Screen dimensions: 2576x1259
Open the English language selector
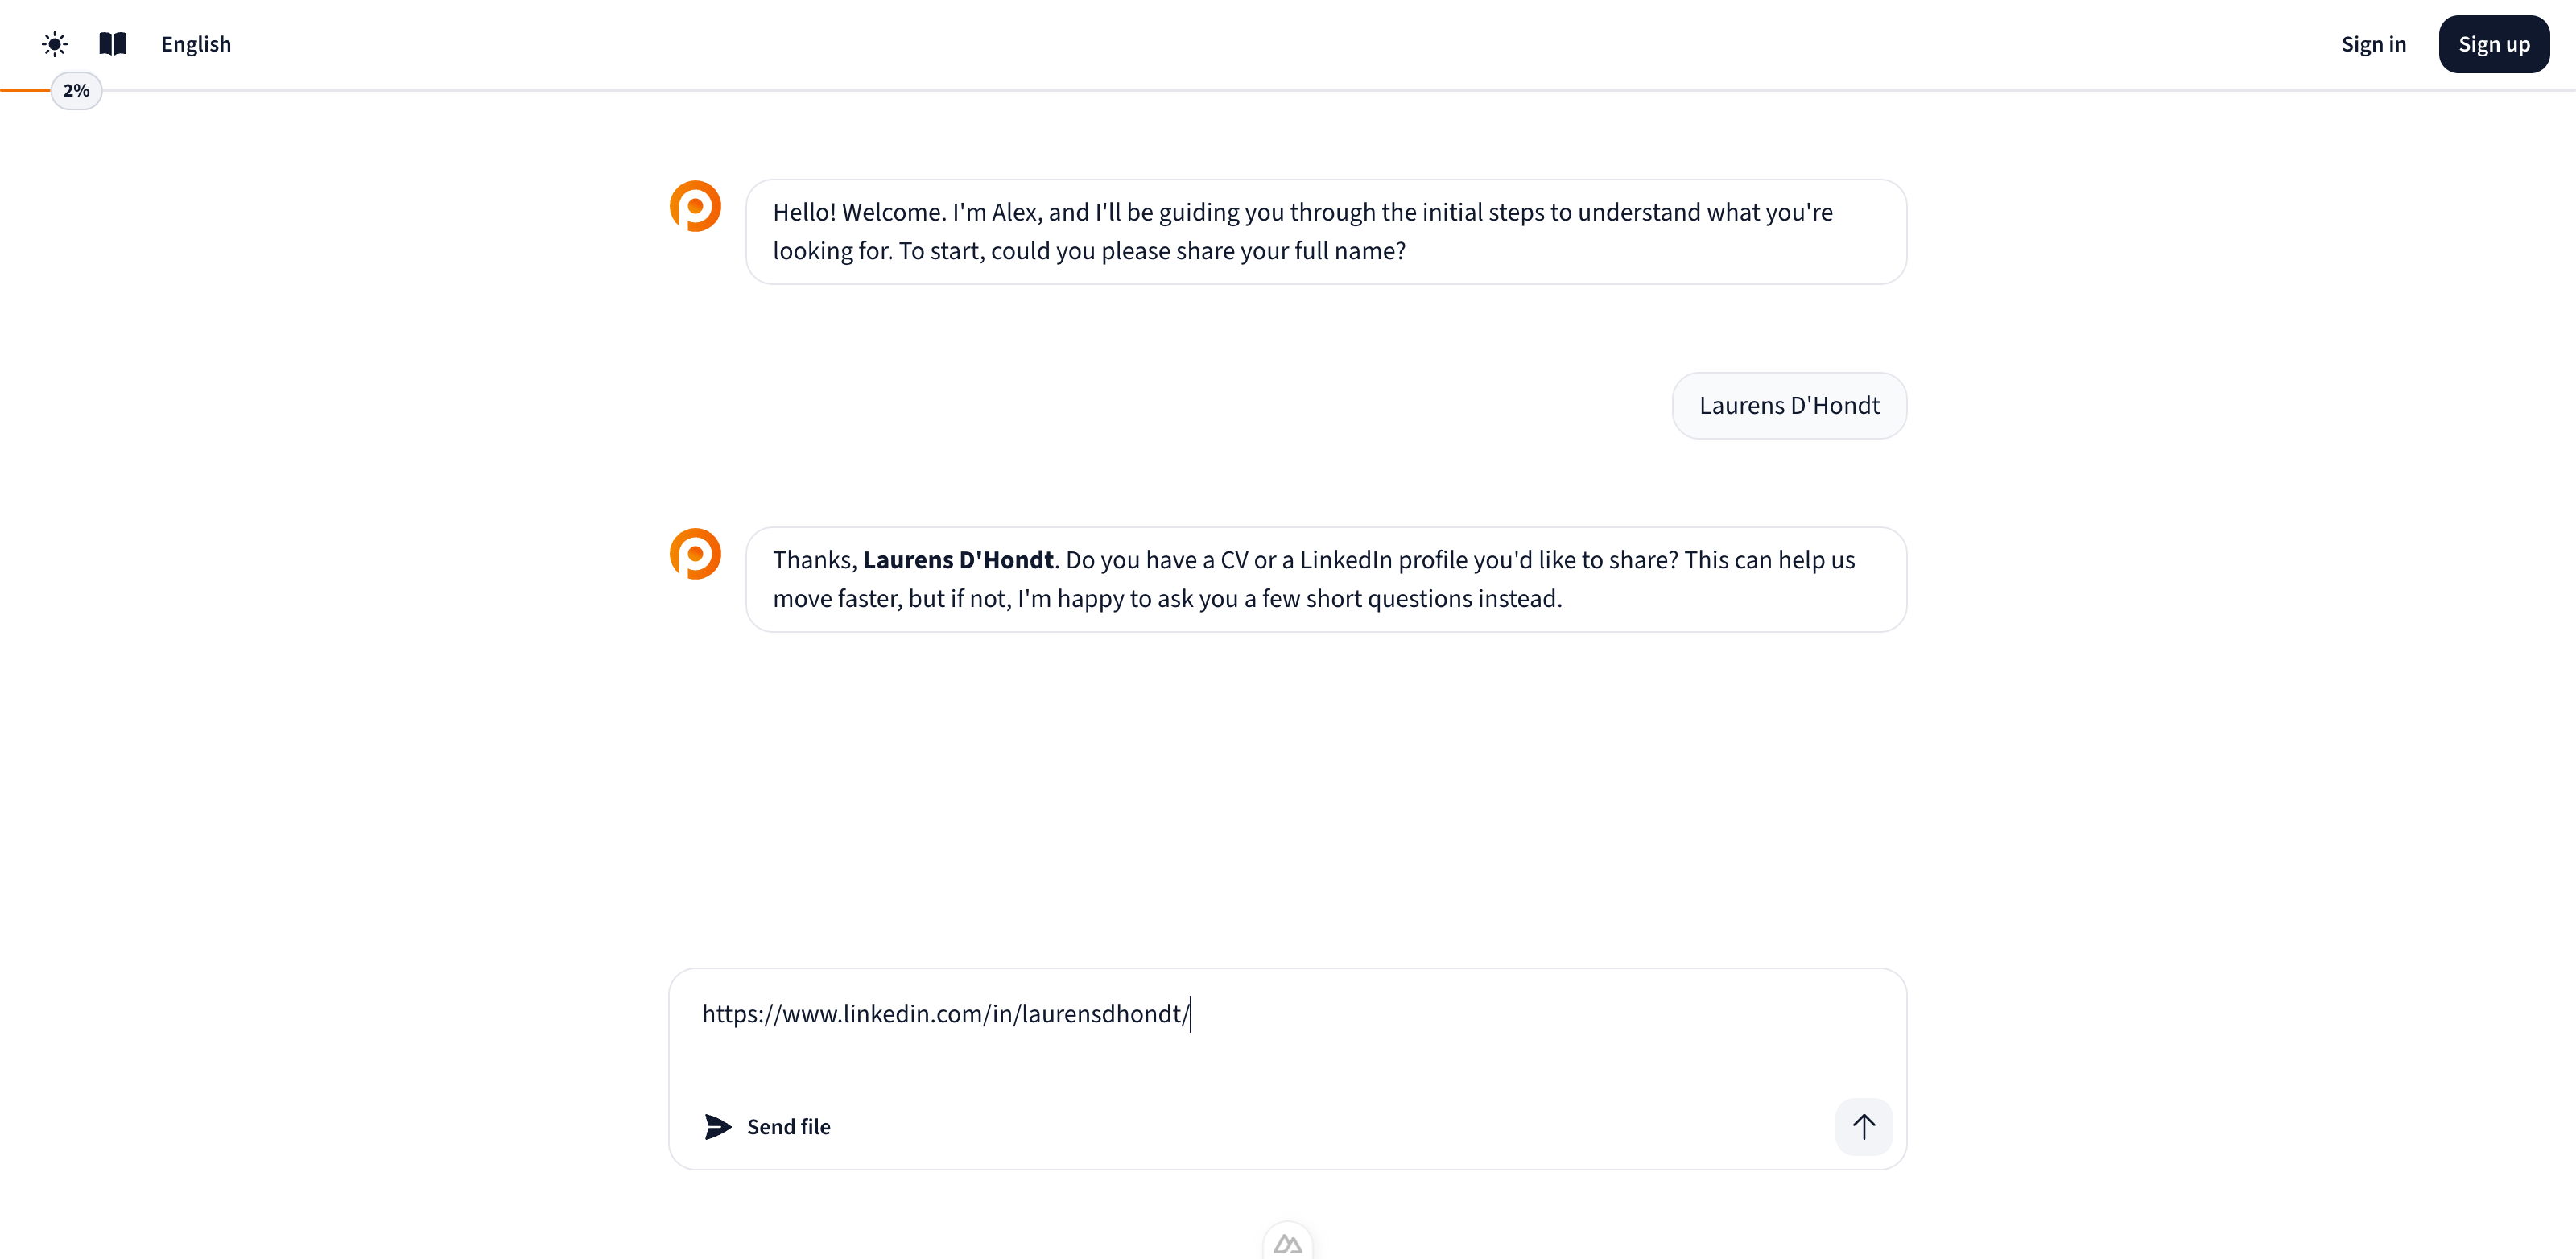point(196,44)
